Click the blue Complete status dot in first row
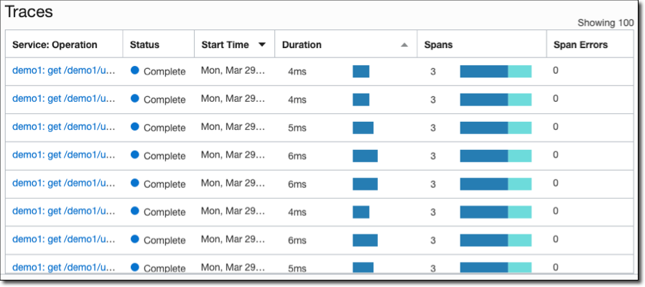Image resolution: width=645 pixels, height=287 pixels. pos(134,71)
